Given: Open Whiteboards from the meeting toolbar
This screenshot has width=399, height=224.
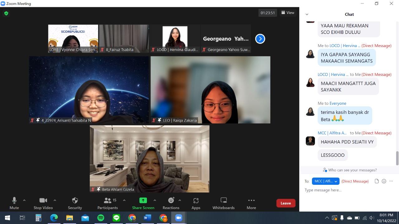Looking at the screenshot, I should [x=224, y=203].
